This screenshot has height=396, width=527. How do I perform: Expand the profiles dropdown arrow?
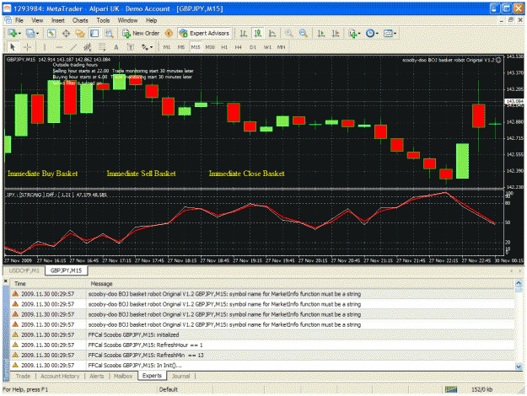(x=37, y=34)
